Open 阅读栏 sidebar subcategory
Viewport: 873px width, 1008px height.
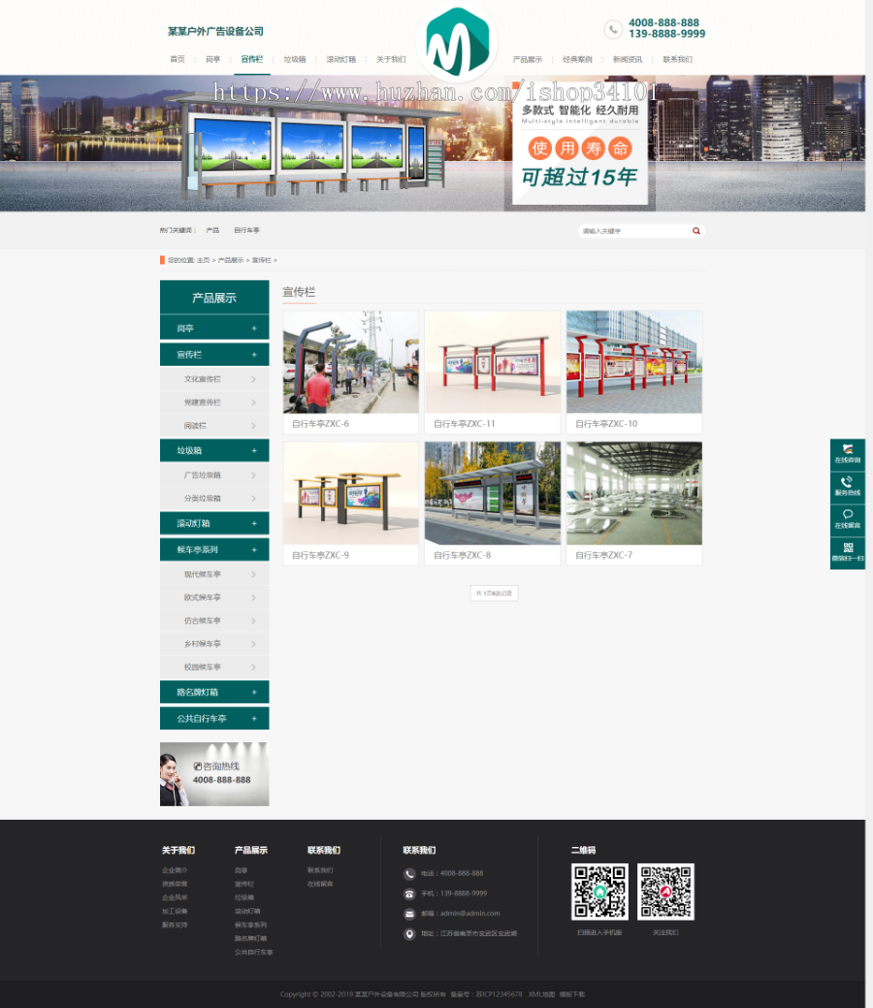click(195, 426)
